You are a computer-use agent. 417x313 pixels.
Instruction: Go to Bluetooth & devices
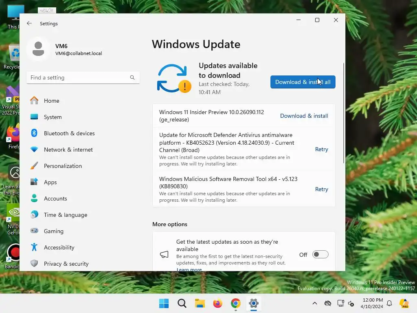[x=83, y=133]
